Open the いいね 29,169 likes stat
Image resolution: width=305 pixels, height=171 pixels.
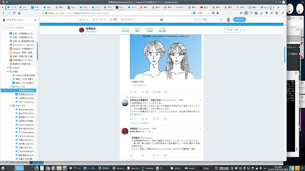point(162,30)
